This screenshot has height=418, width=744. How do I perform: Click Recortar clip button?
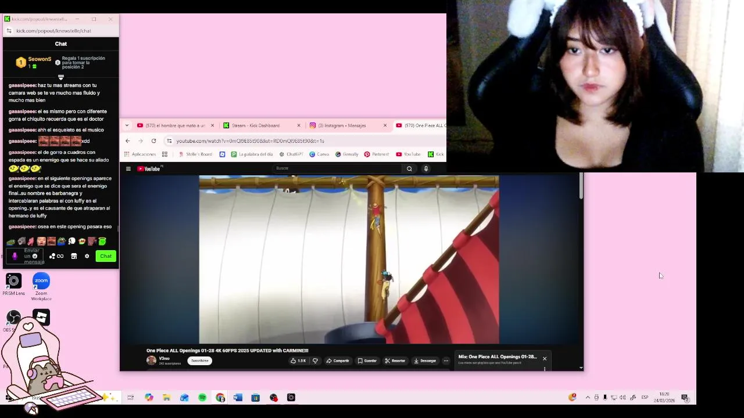[x=395, y=361]
